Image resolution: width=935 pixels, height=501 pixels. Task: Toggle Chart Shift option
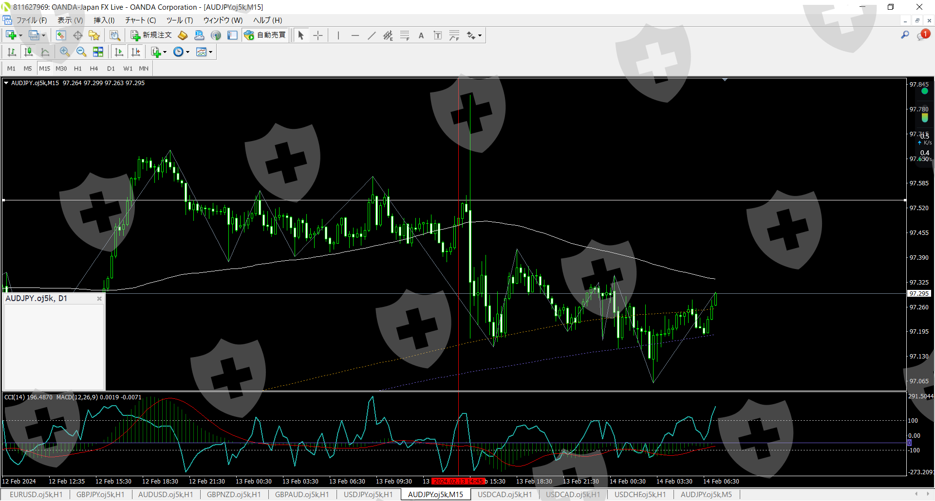tap(136, 52)
